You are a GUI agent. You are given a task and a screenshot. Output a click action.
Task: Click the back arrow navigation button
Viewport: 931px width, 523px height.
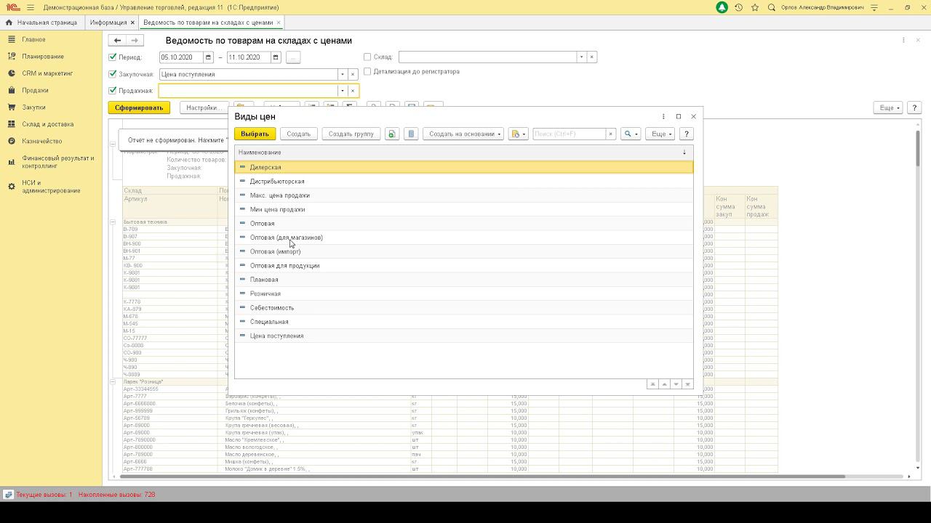117,41
